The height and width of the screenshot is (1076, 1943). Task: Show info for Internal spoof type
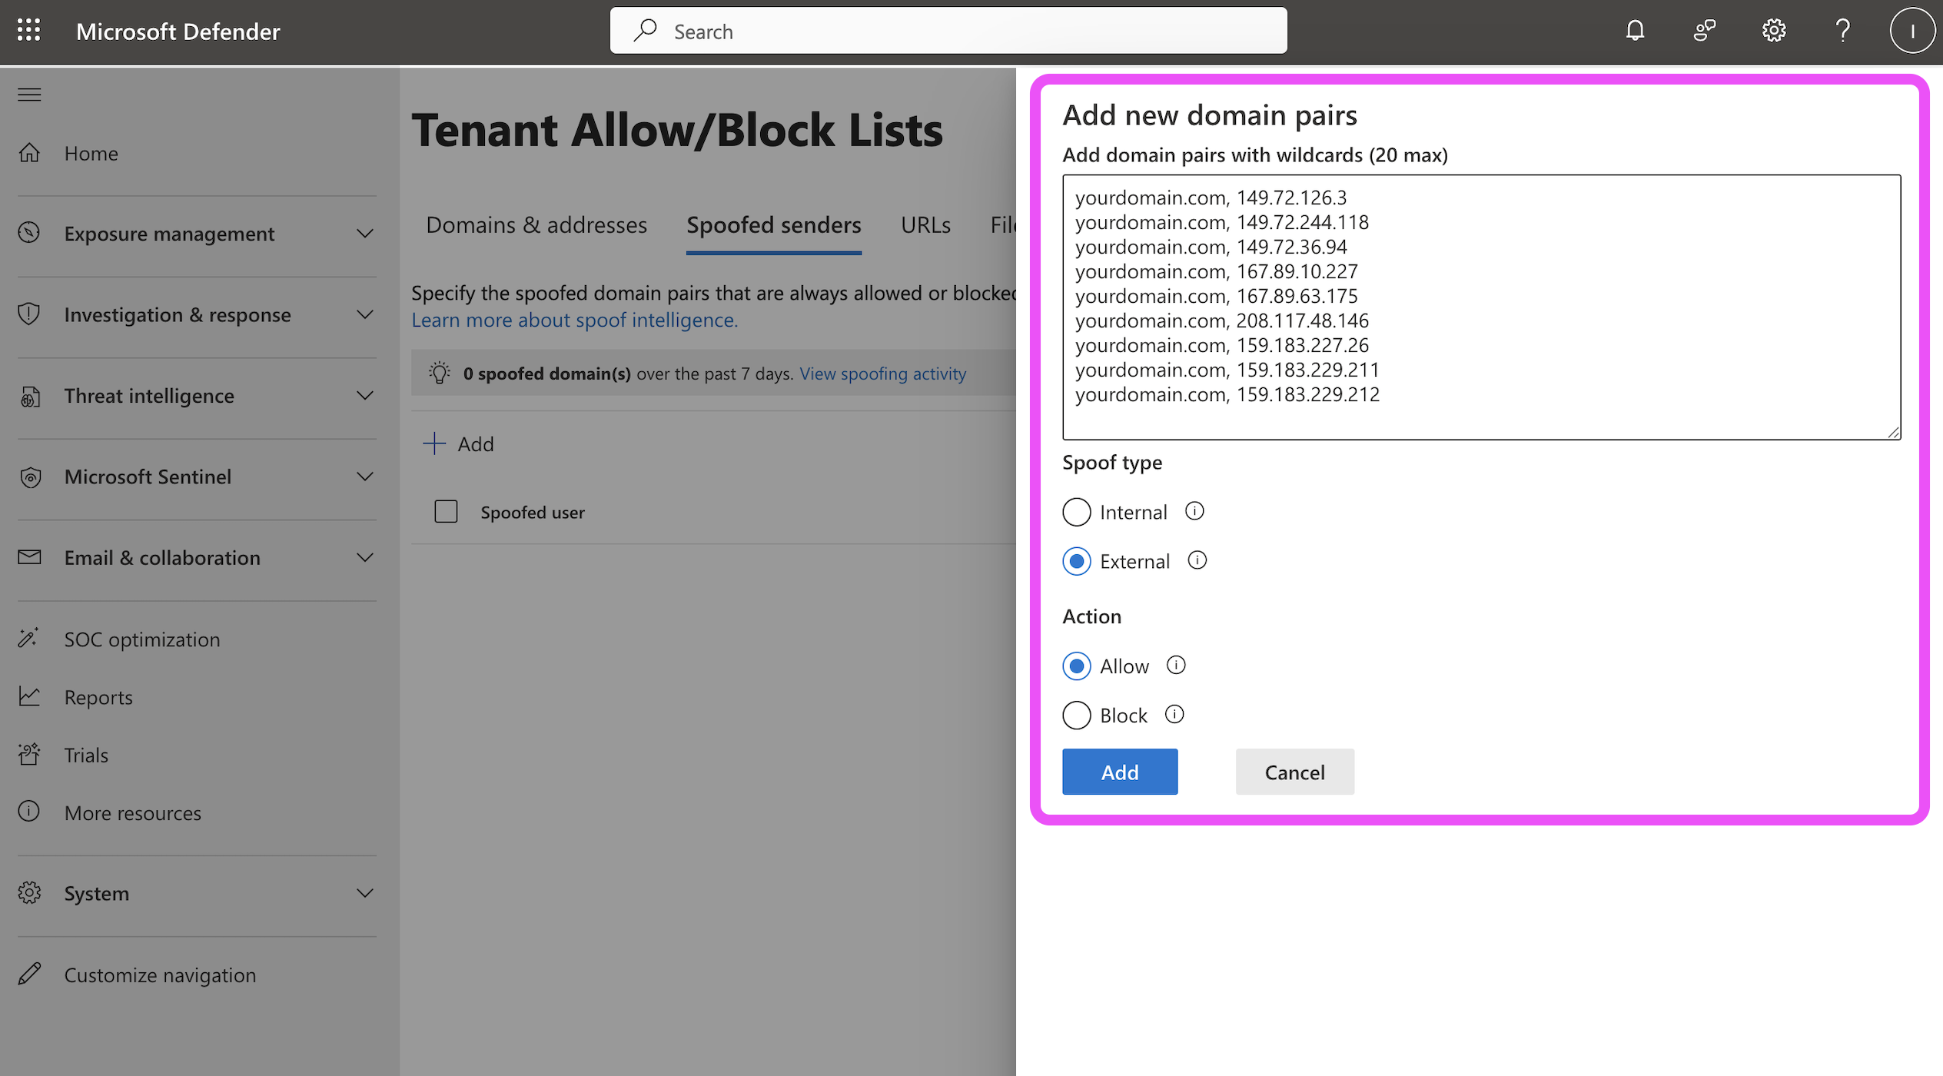click(x=1194, y=511)
